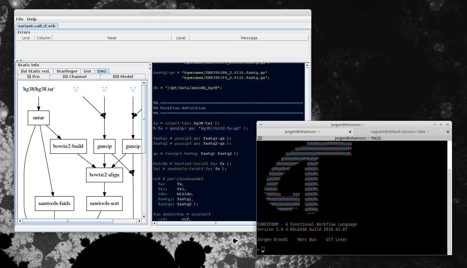
Task: Click the 'fa = untar( tar: hg38-tar )' line
Action: [187, 123]
